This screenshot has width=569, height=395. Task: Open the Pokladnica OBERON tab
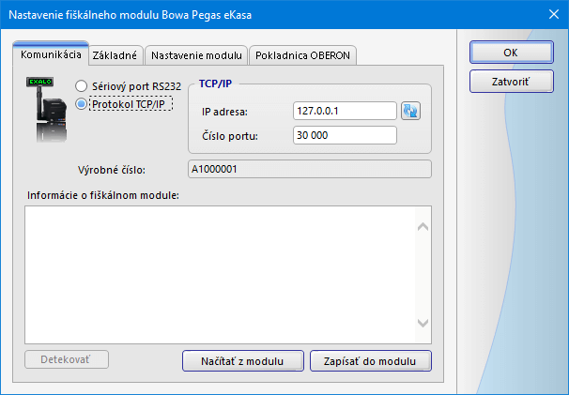(x=301, y=56)
